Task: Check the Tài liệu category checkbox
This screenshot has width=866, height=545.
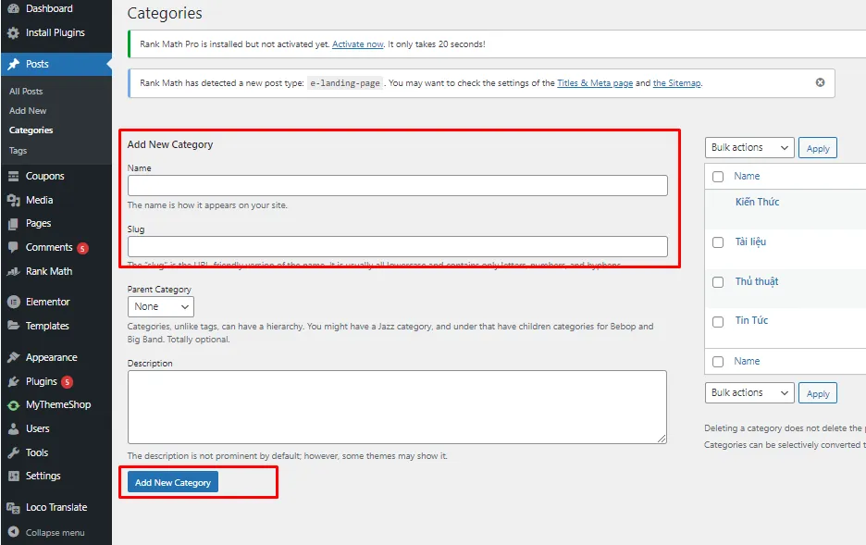Action: [x=718, y=242]
